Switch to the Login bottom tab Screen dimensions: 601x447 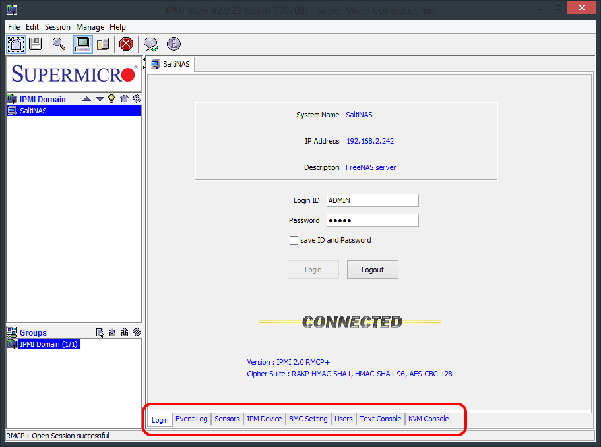160,420
